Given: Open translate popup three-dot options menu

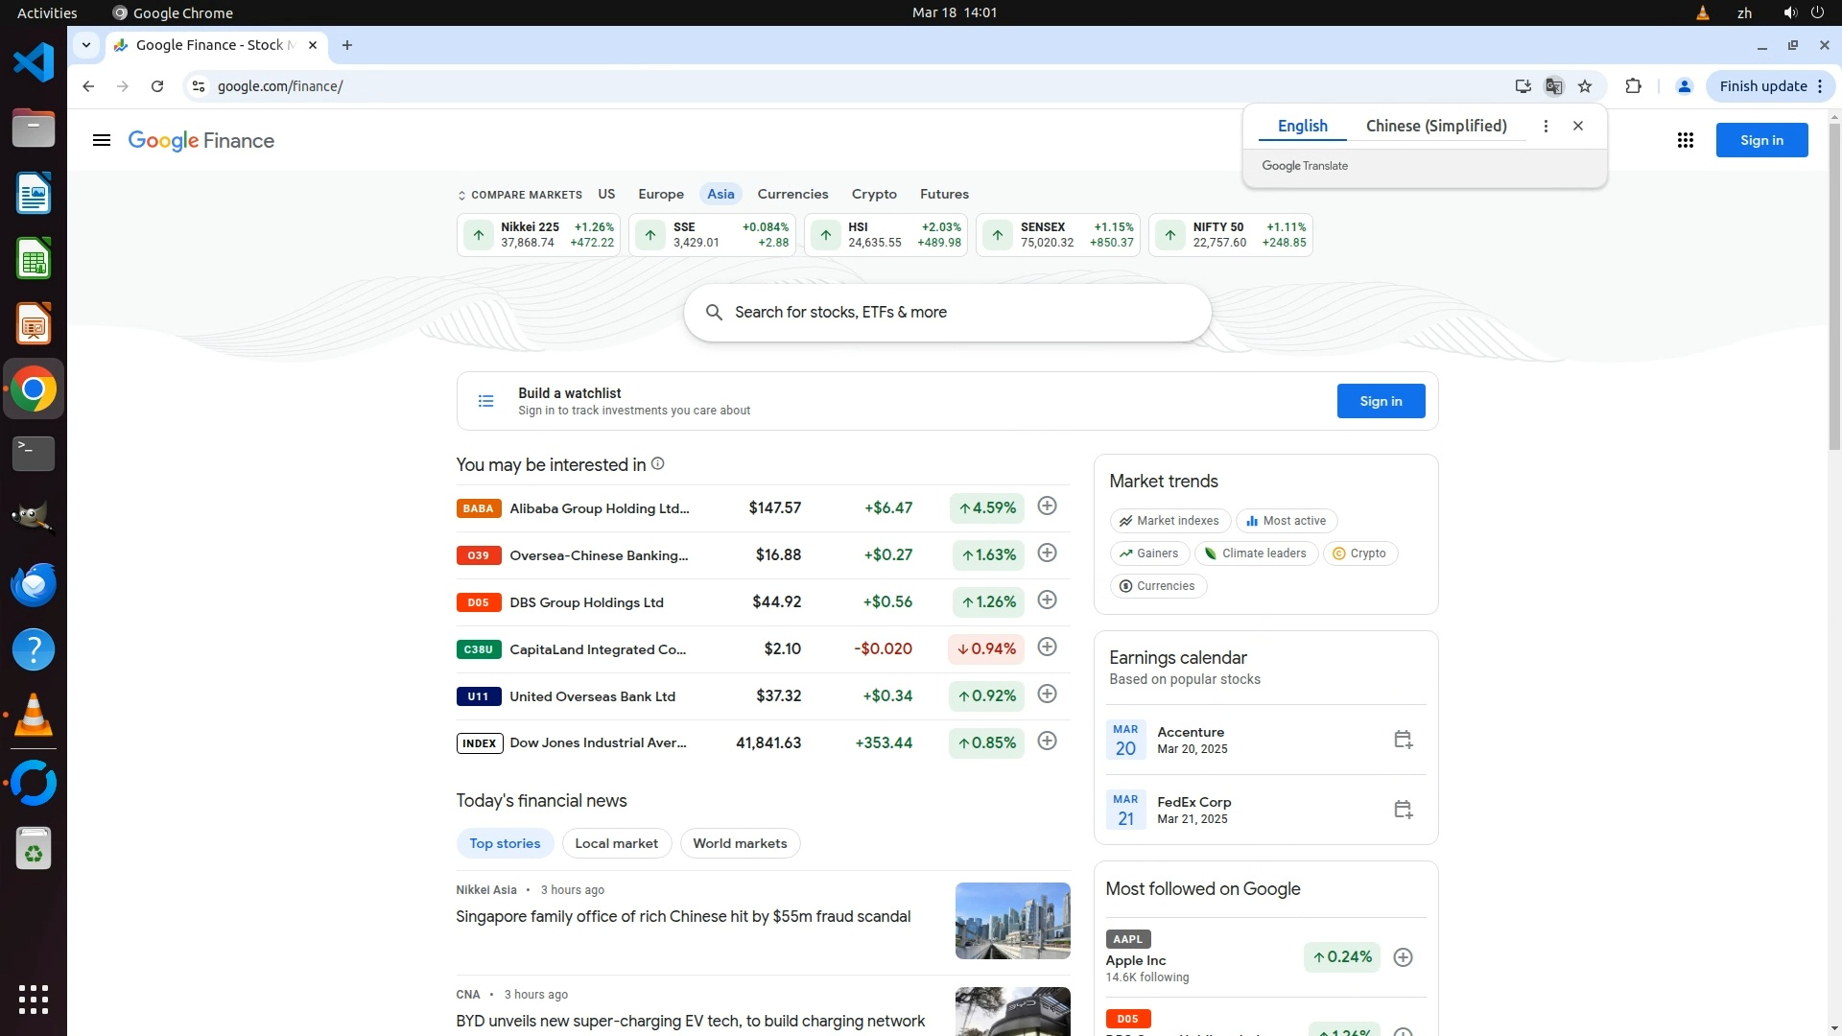Looking at the screenshot, I should click(x=1546, y=127).
